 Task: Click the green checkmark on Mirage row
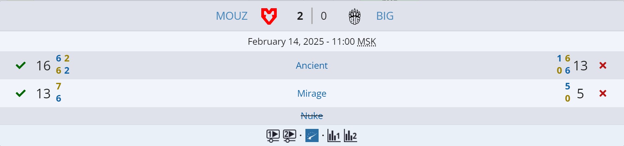21,93
